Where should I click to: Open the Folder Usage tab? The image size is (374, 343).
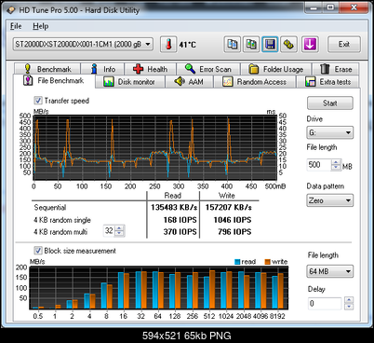[276, 69]
